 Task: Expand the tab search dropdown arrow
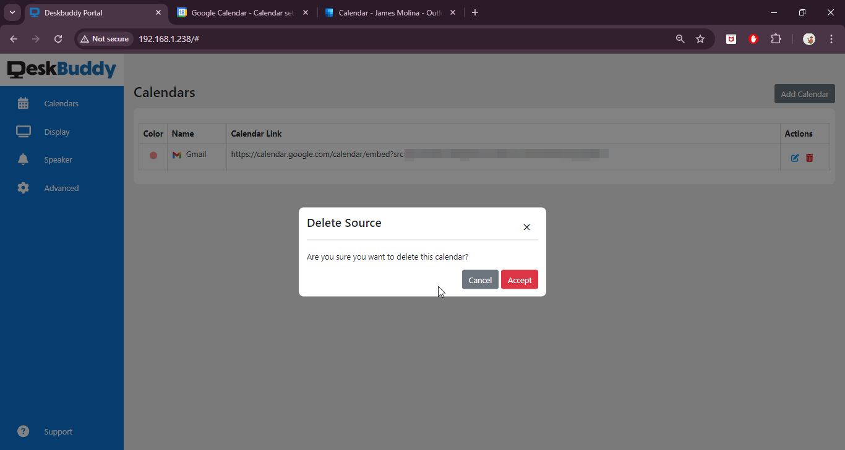(x=12, y=12)
